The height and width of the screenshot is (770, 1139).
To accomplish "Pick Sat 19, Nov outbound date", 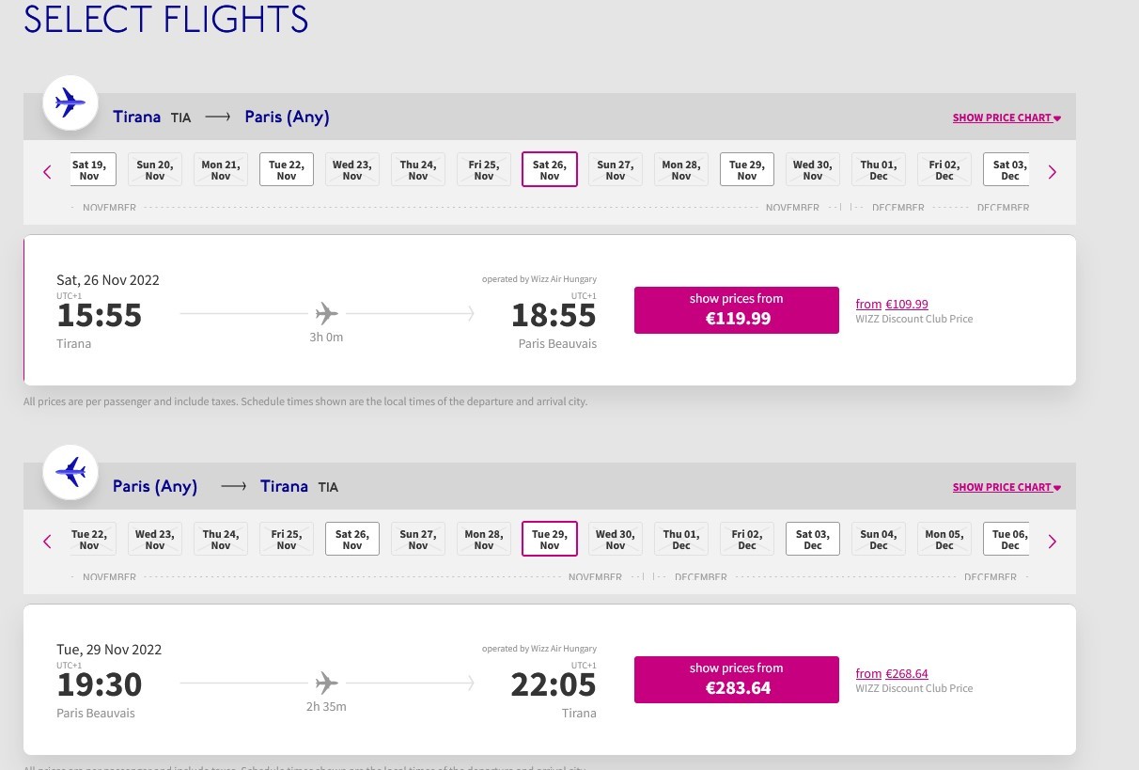I will tap(91, 170).
